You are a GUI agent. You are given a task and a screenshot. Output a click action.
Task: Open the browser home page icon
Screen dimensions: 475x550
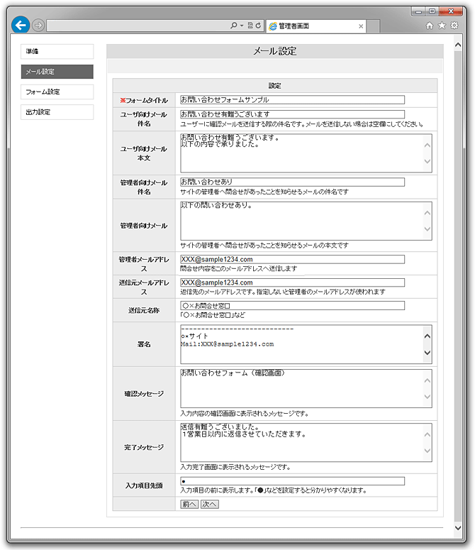pos(429,26)
